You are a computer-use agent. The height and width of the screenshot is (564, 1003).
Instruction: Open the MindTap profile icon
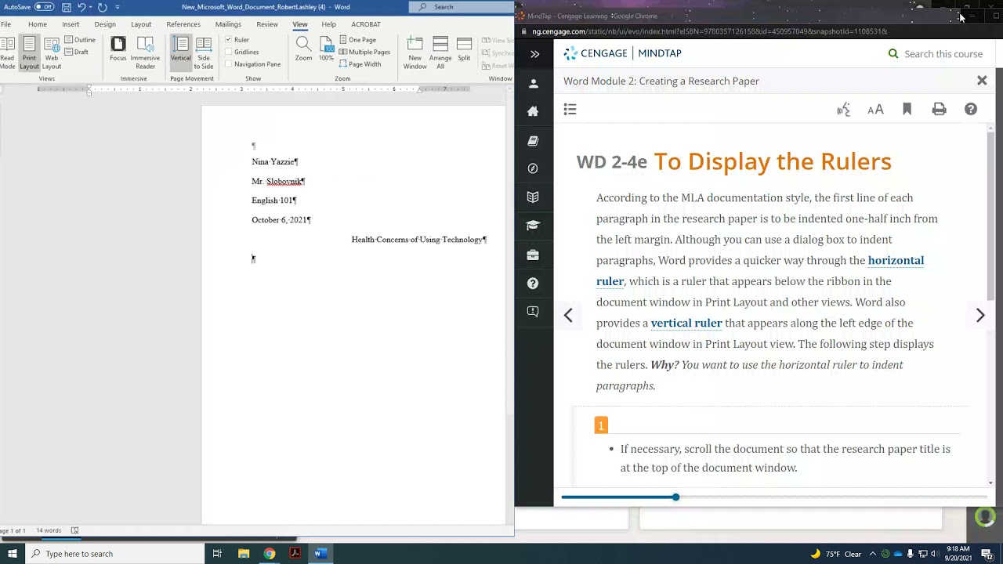(x=534, y=83)
